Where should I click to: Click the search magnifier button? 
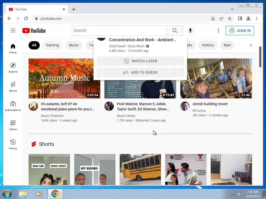tap(175, 31)
